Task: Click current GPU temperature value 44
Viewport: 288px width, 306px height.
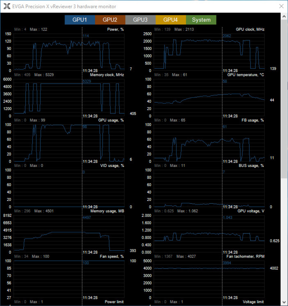Action: (x=272, y=100)
